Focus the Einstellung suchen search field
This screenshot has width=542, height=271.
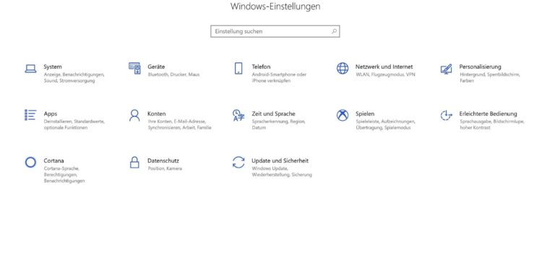(275, 31)
